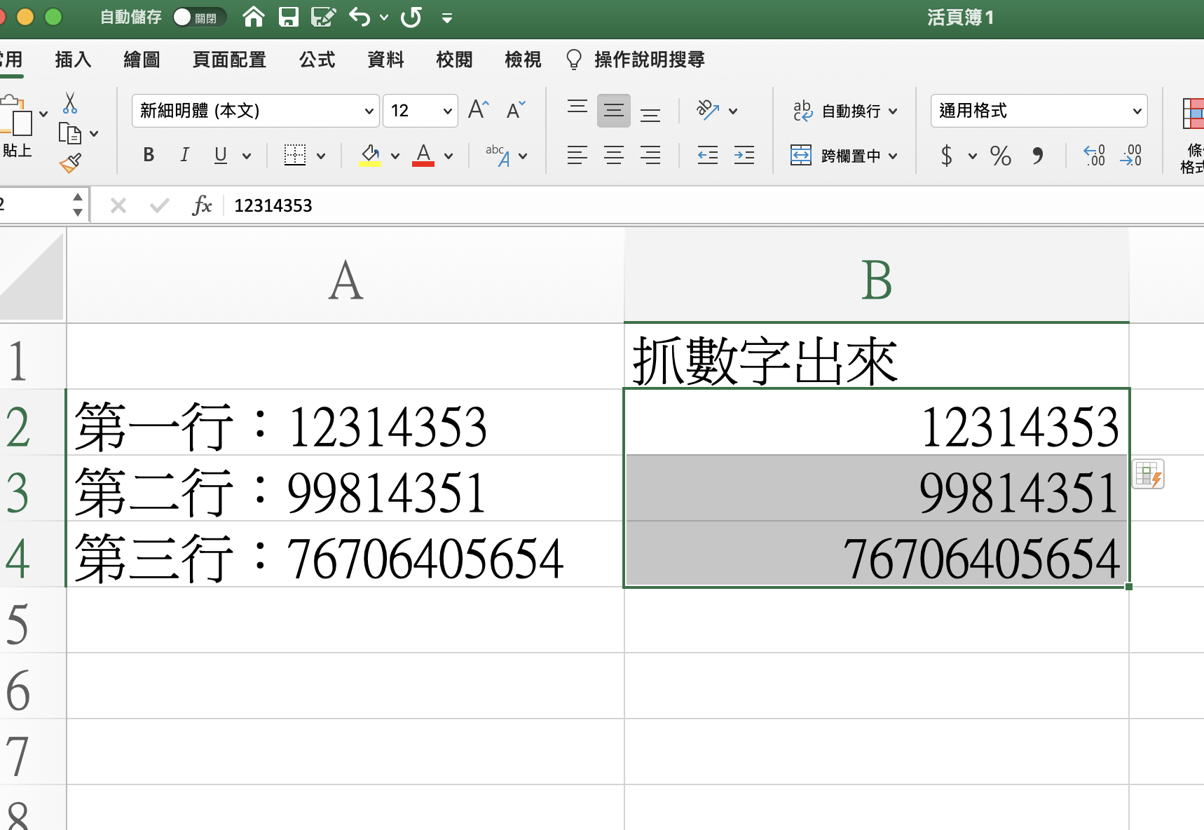1204x830 pixels.
Task: Apply percent style
Action: 1001,155
